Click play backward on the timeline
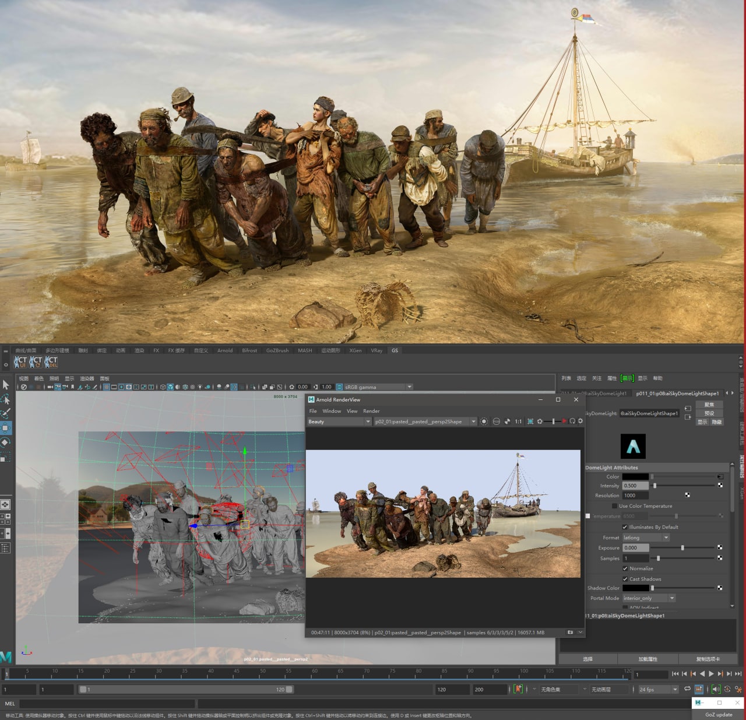Screen dimensions: 746x720 (702, 673)
